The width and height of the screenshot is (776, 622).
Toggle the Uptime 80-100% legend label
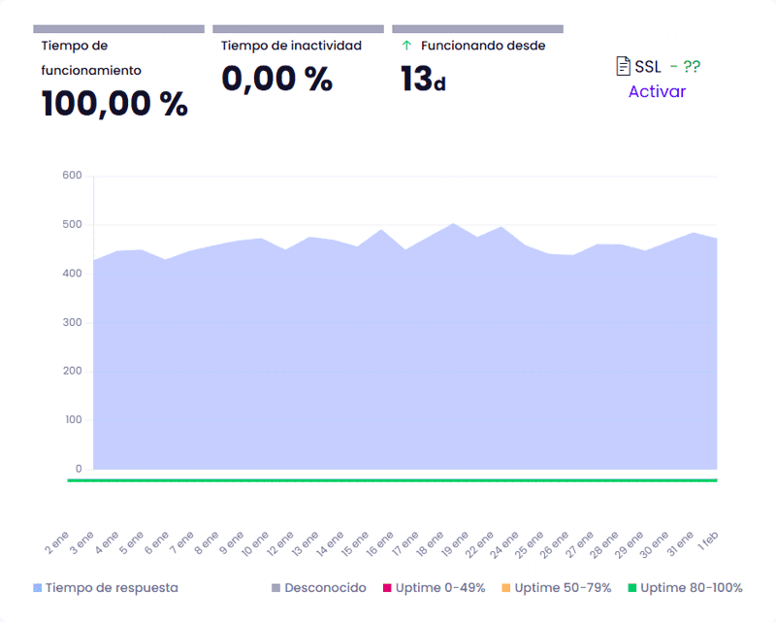(x=691, y=588)
